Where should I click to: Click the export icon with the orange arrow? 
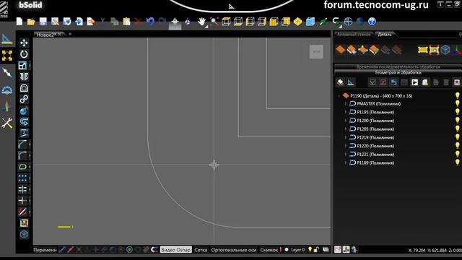click(91, 22)
